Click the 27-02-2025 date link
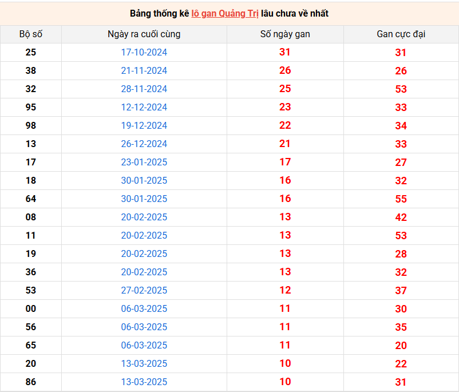 144,290
